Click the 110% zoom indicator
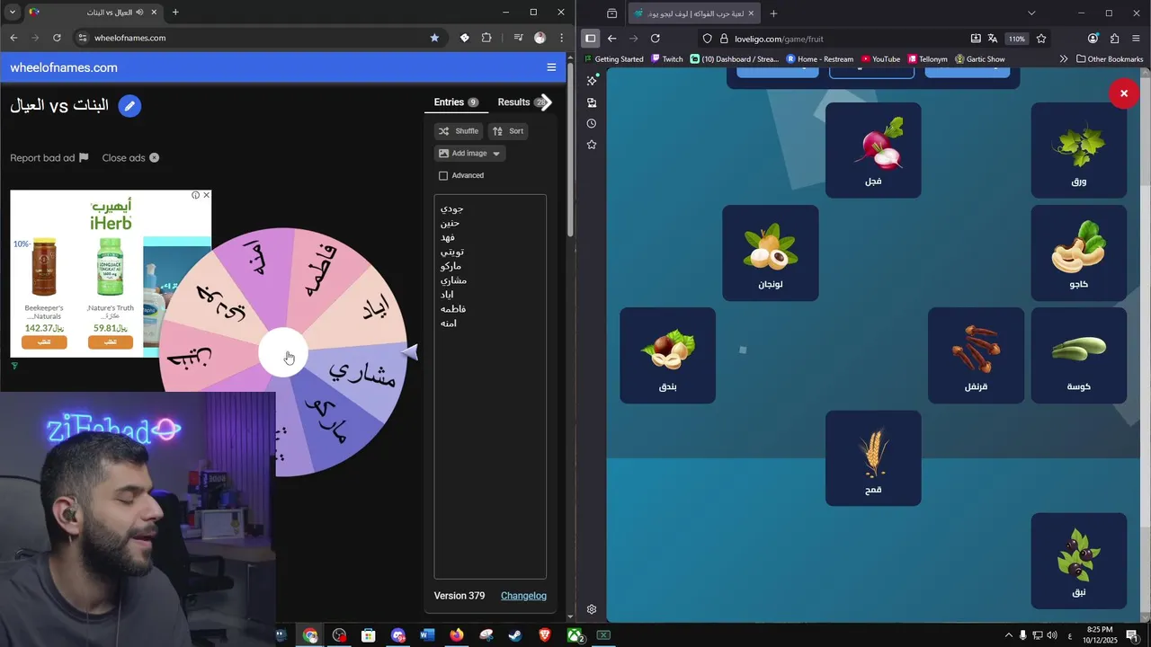The height and width of the screenshot is (647, 1151). 1016,39
